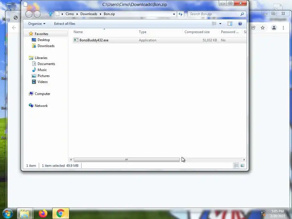Sort by Name column header

[x=105, y=32]
